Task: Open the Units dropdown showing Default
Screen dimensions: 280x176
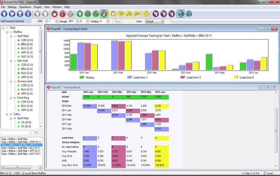Action: (x=154, y=22)
